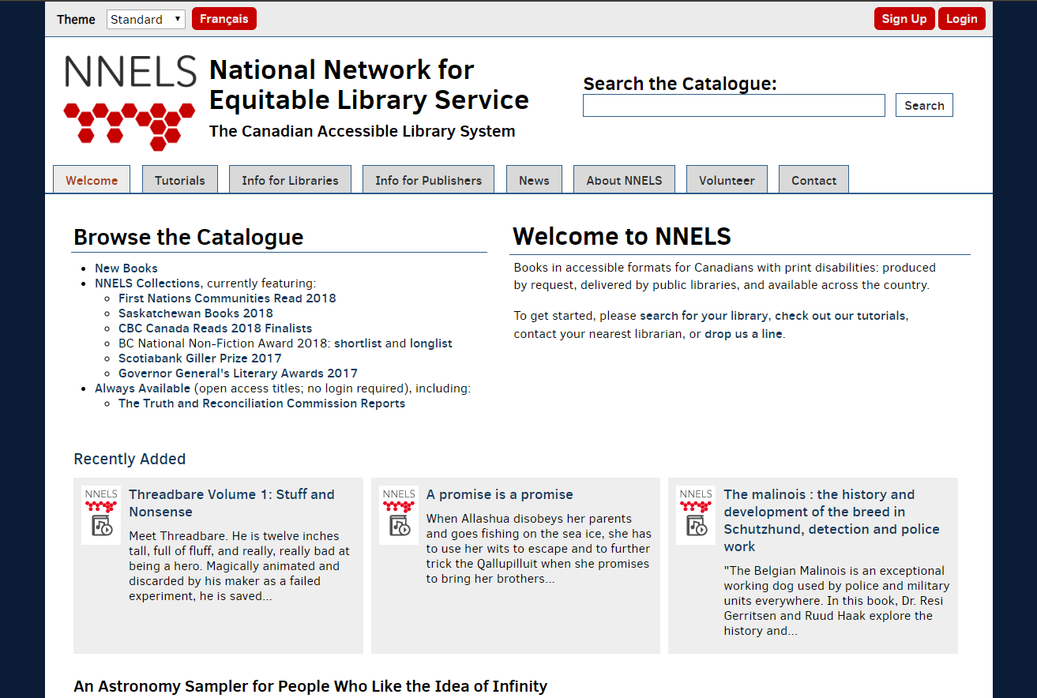1037x698 pixels.
Task: Click the Sign Up button
Action: pyautogui.click(x=904, y=19)
